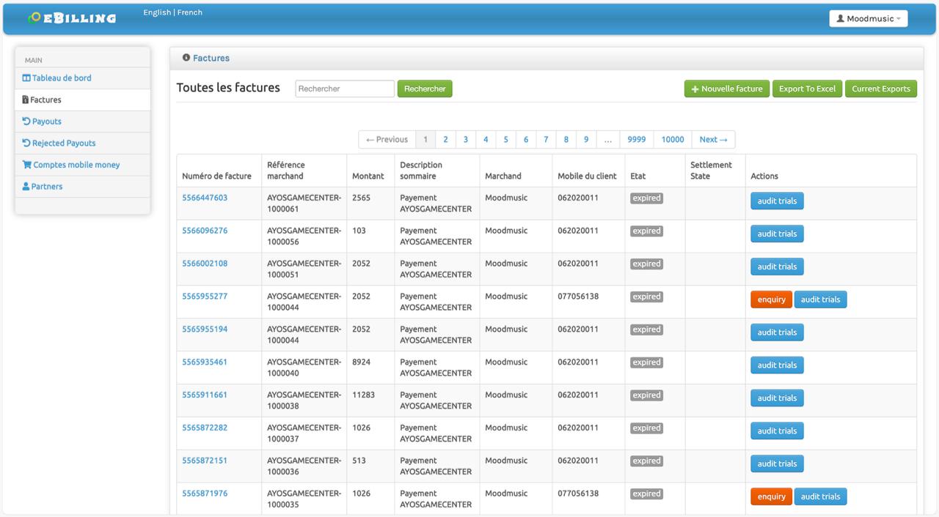Go to pagination page 6
Viewport: 939px width, 517px height.
(526, 140)
